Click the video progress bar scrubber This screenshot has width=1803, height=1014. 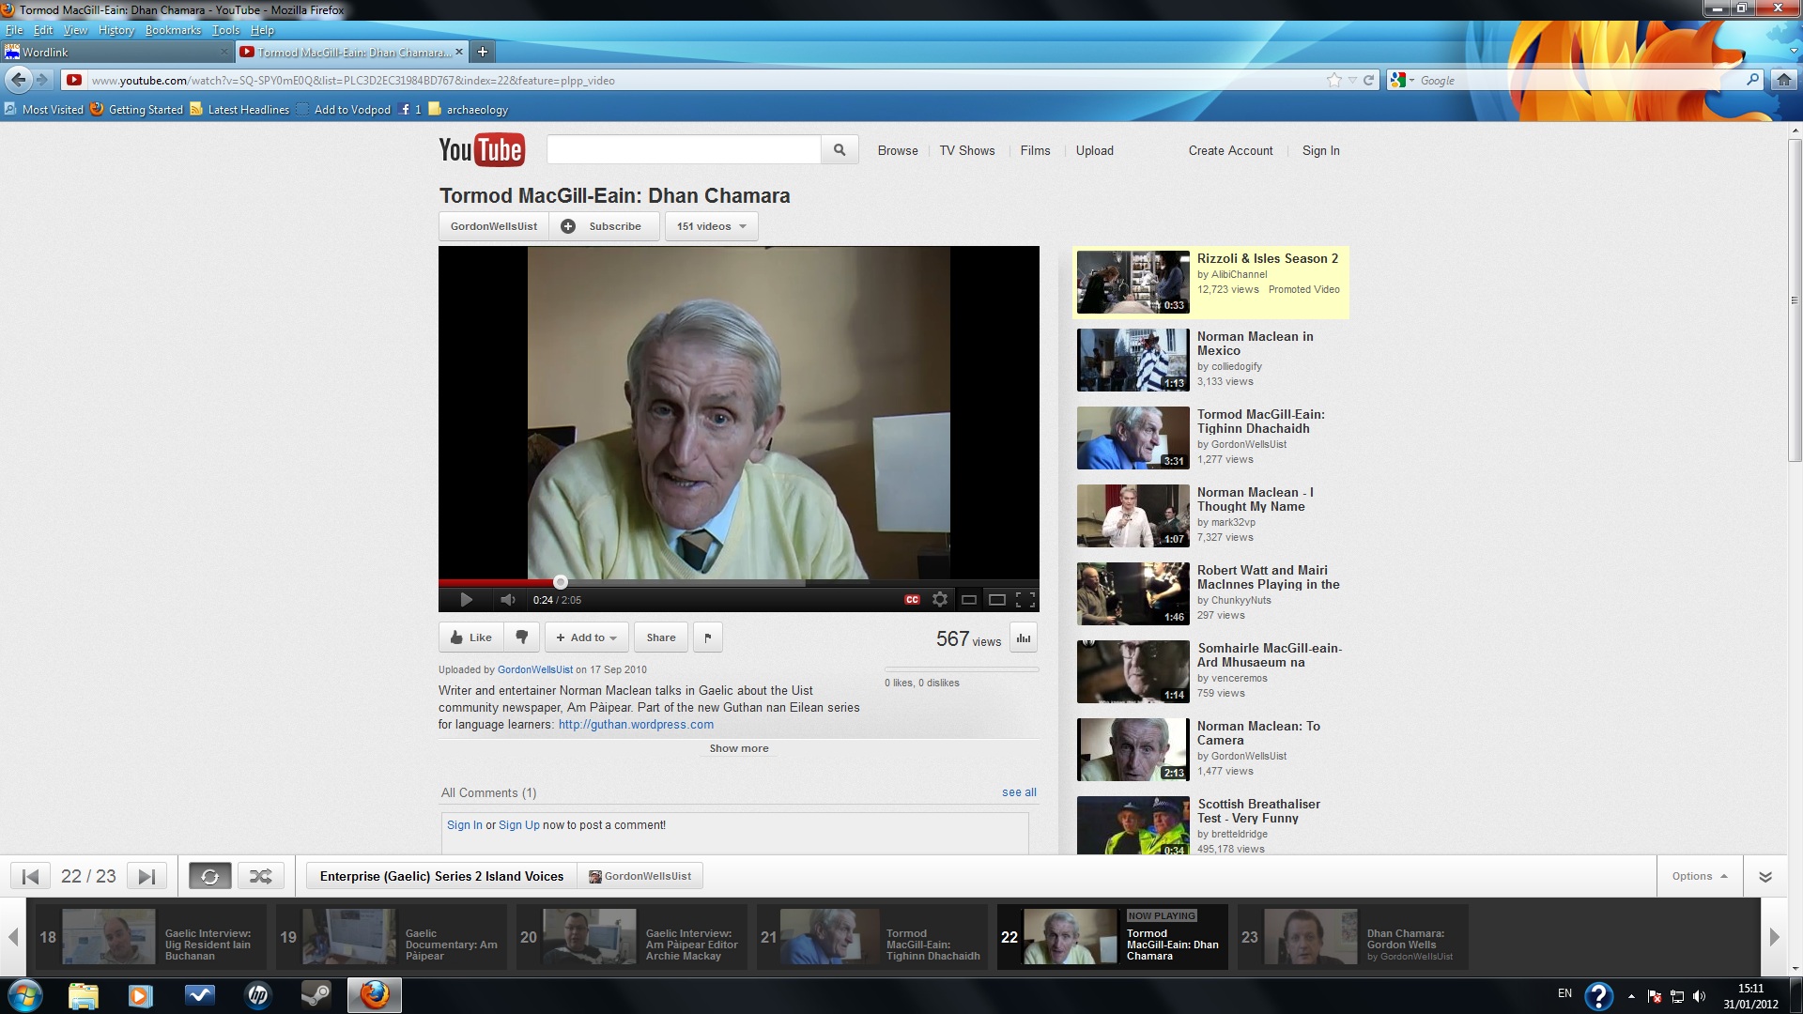561,582
